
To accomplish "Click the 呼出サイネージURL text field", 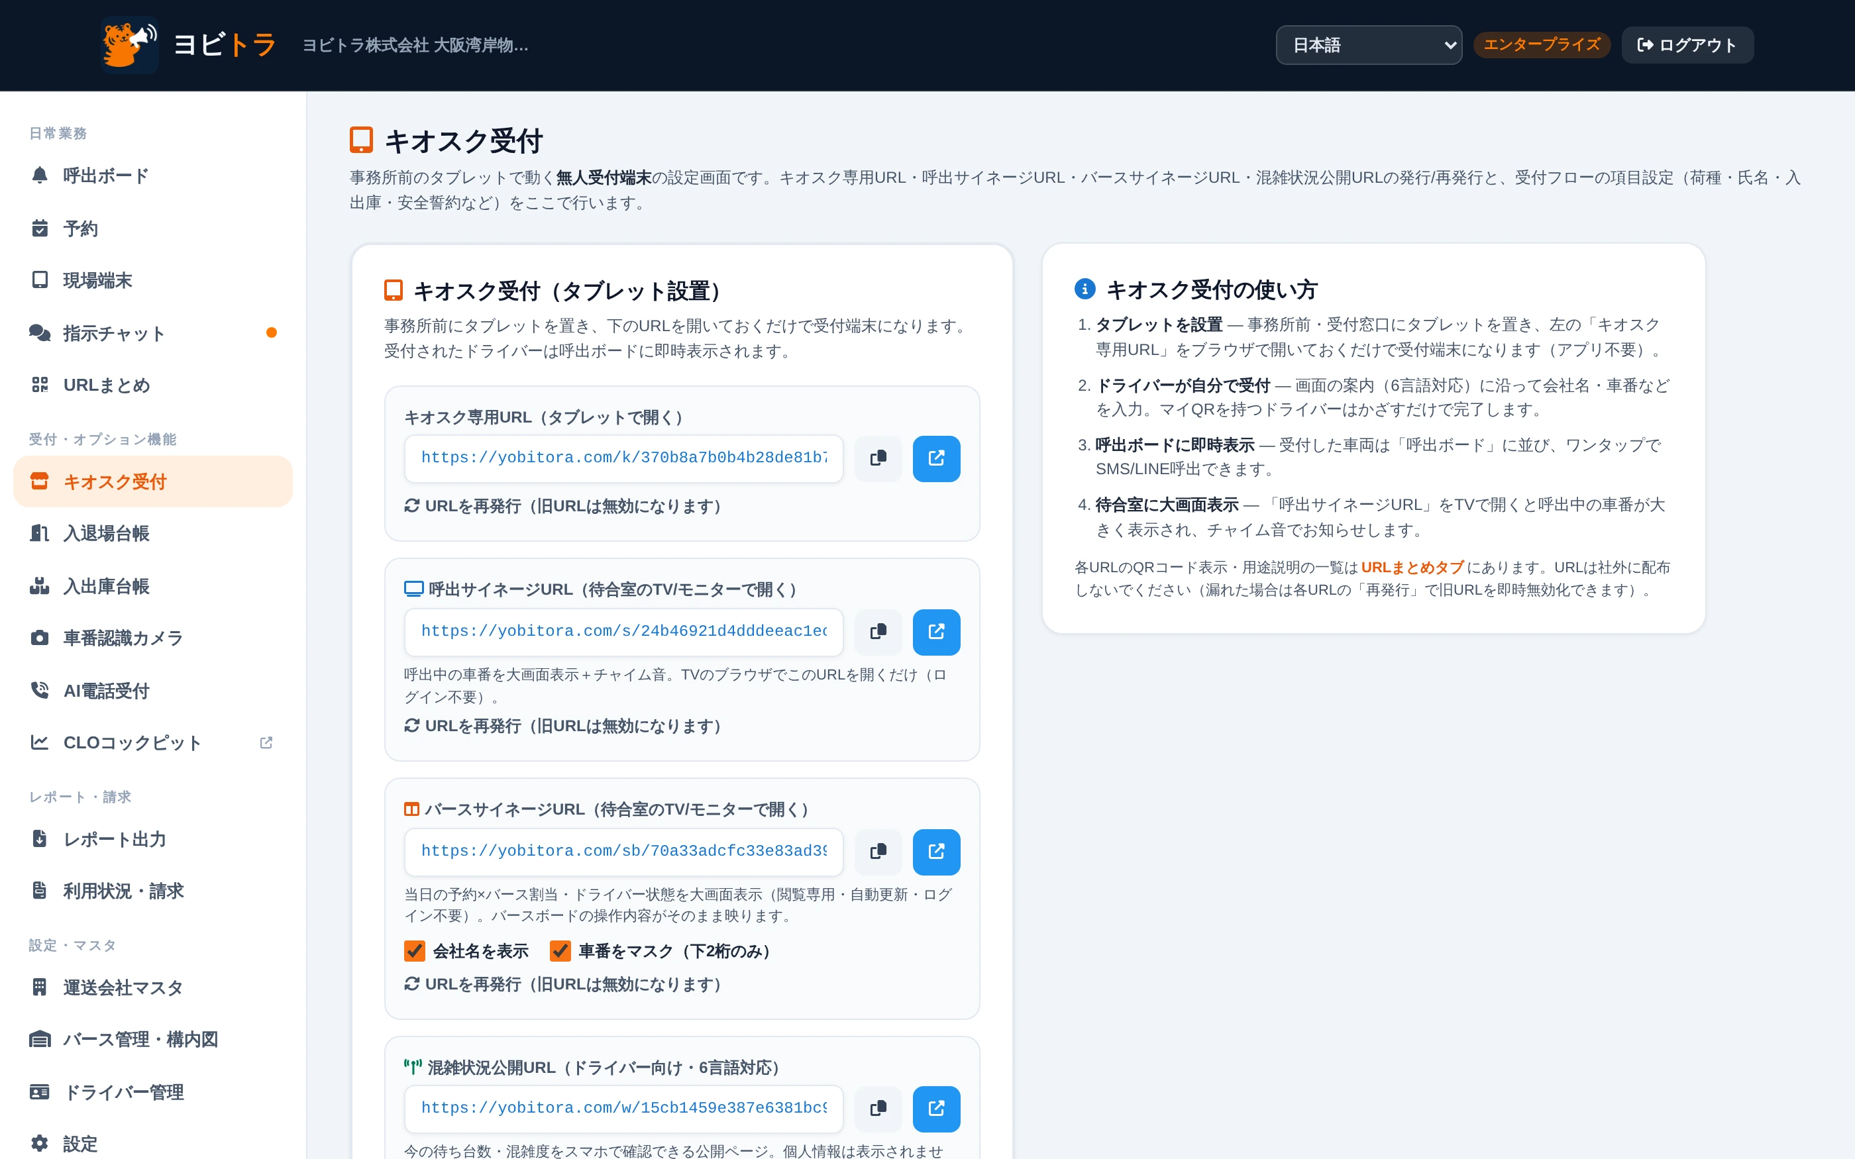I will 624,632.
